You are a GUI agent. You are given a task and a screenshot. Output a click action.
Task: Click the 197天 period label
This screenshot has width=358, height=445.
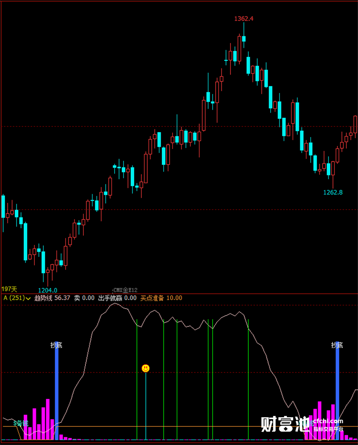[9, 289]
